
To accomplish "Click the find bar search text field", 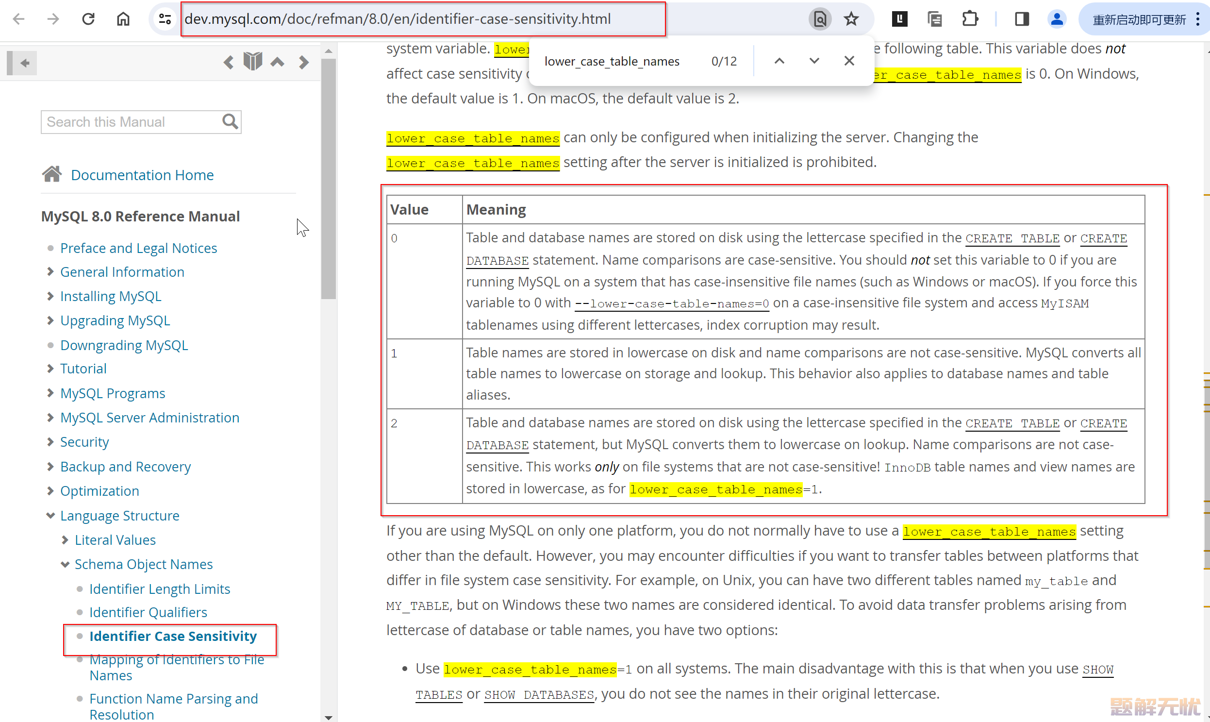I will click(x=613, y=61).
